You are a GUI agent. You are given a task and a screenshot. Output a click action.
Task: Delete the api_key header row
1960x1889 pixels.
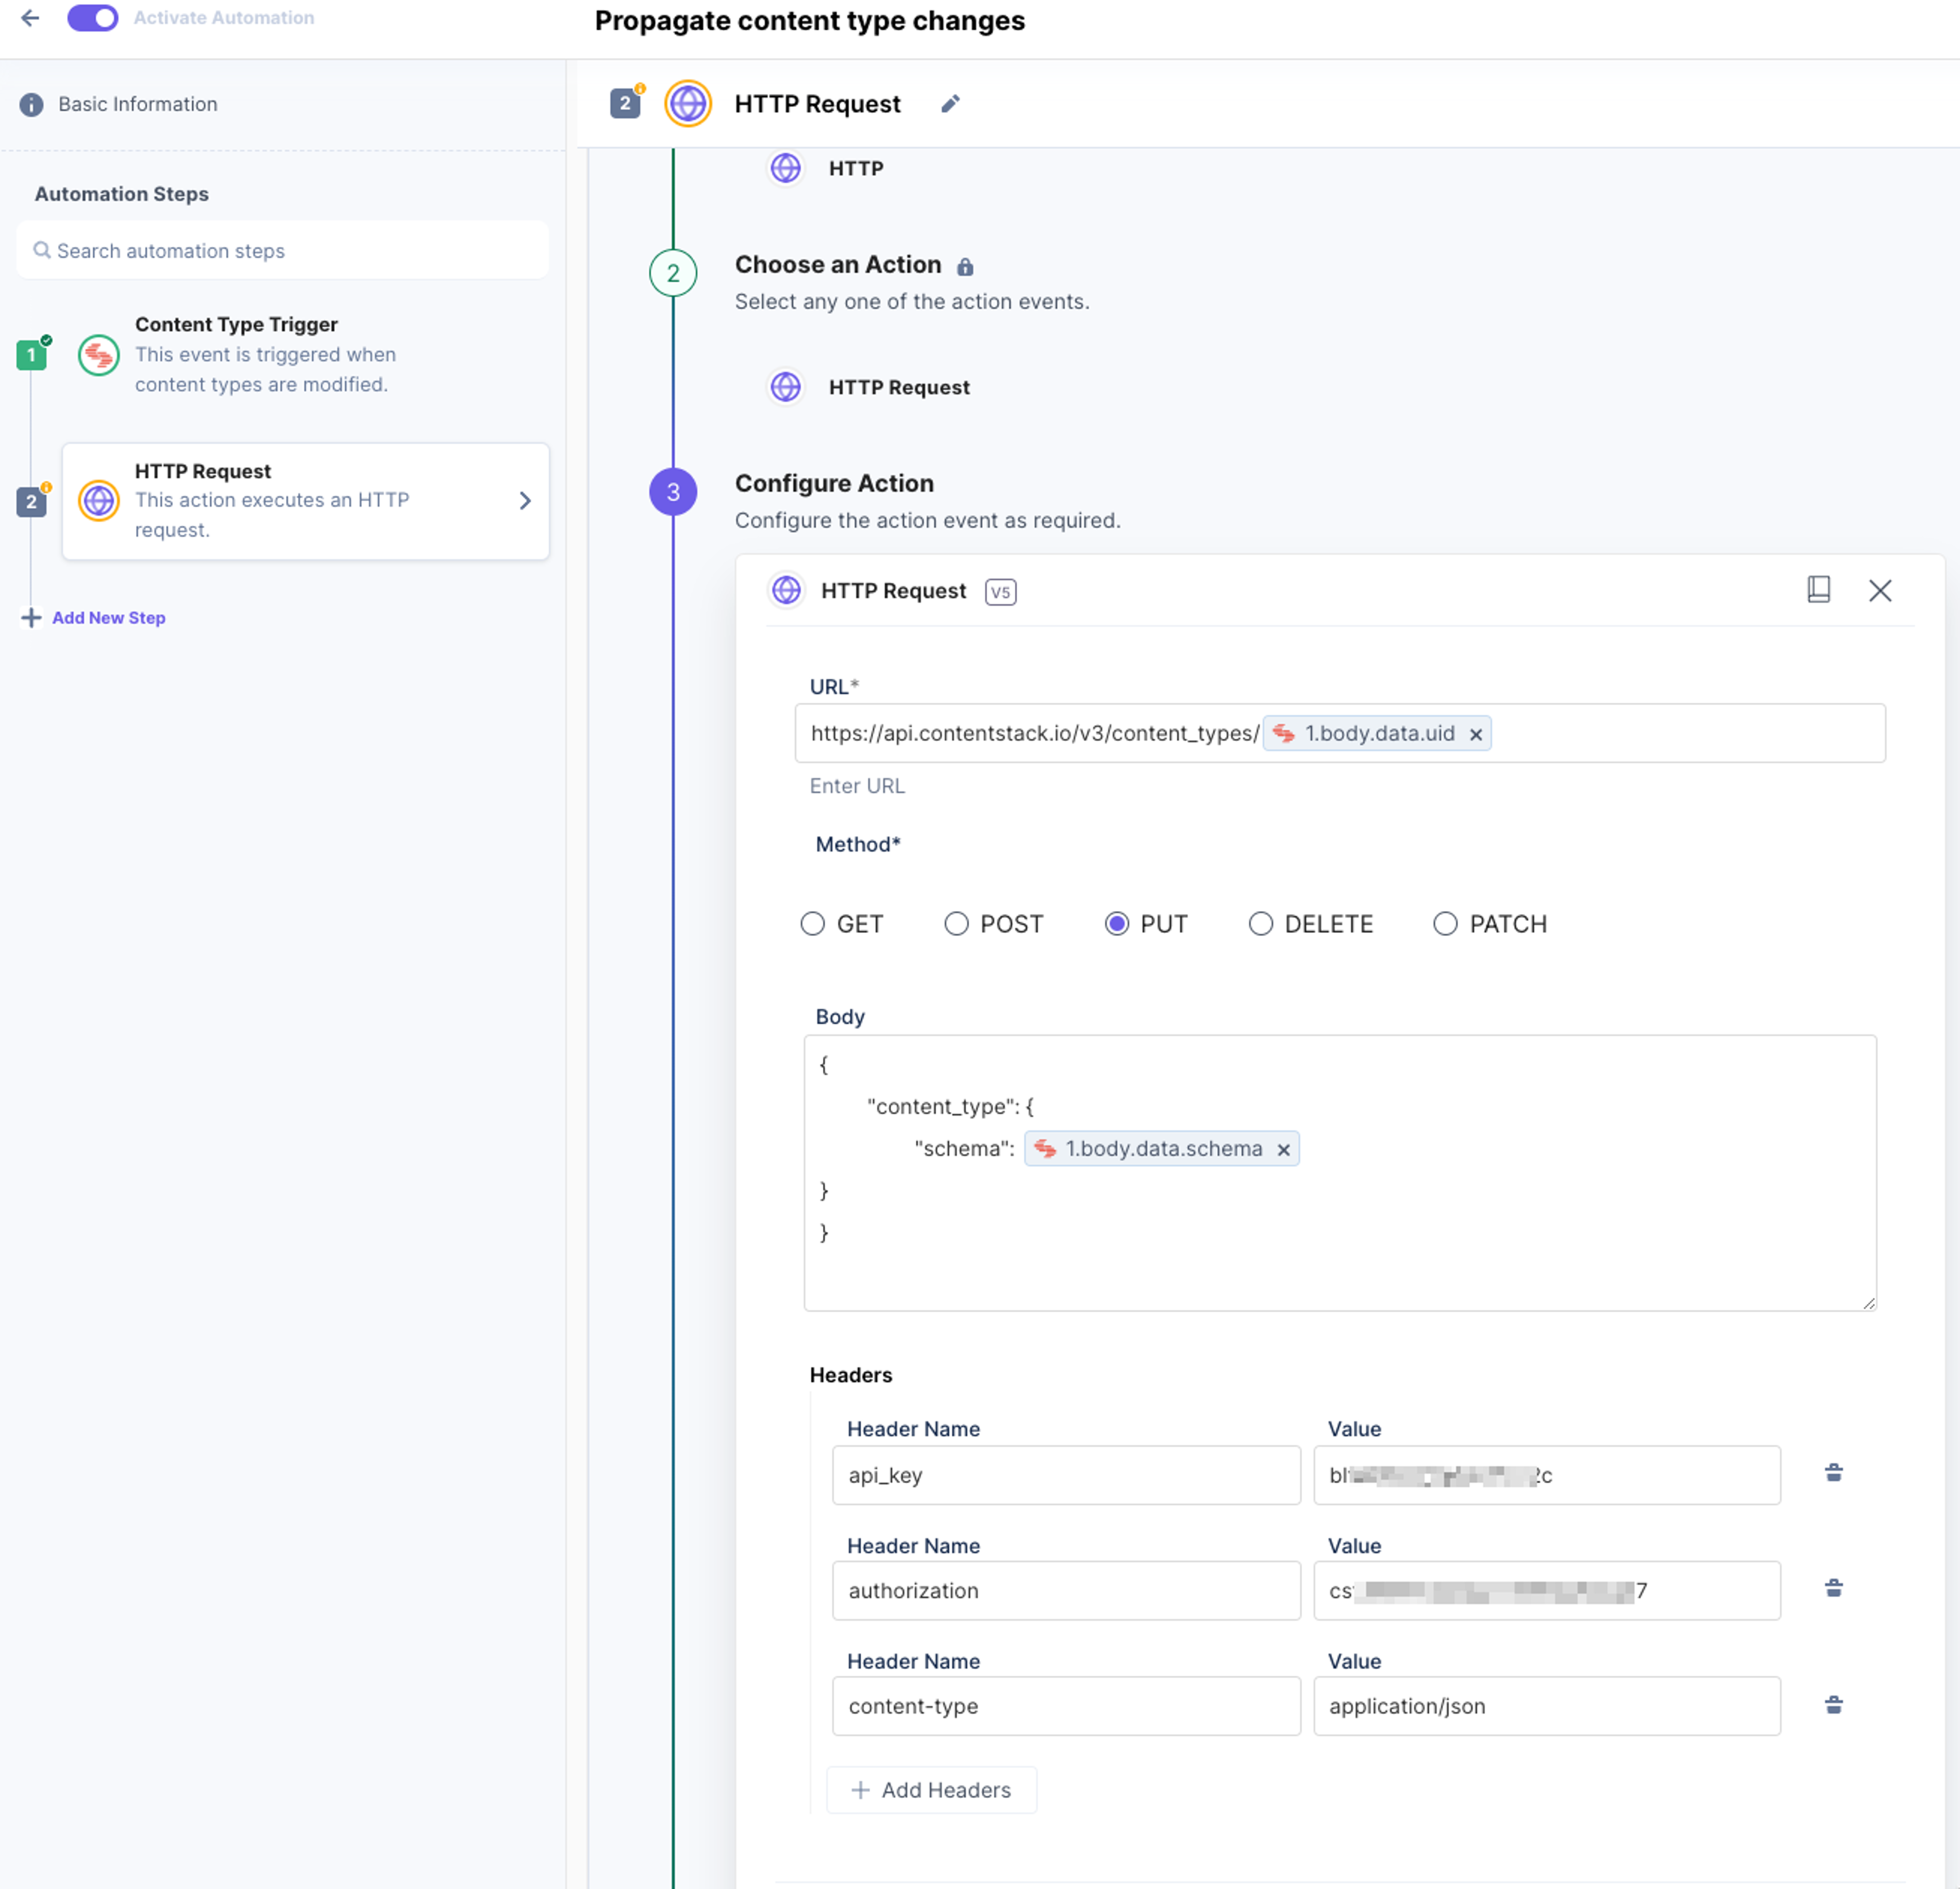pos(1833,1472)
